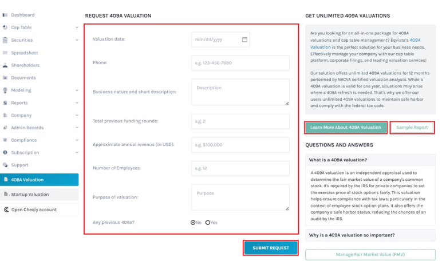Expand the Subscription submenu chevron
The width and height of the screenshot is (442, 261).
77,152
